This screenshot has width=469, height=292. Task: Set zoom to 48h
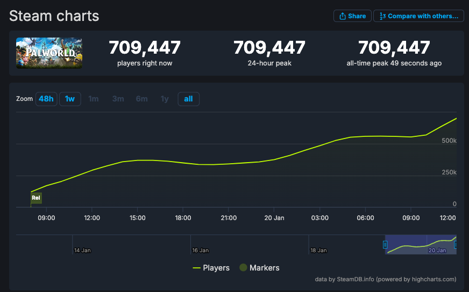(x=46, y=99)
